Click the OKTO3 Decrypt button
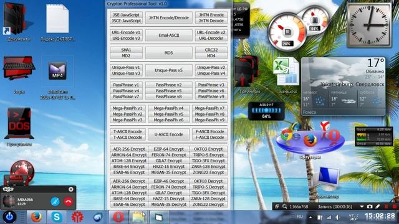Viewport: 399px width, 224px height. 208,181
